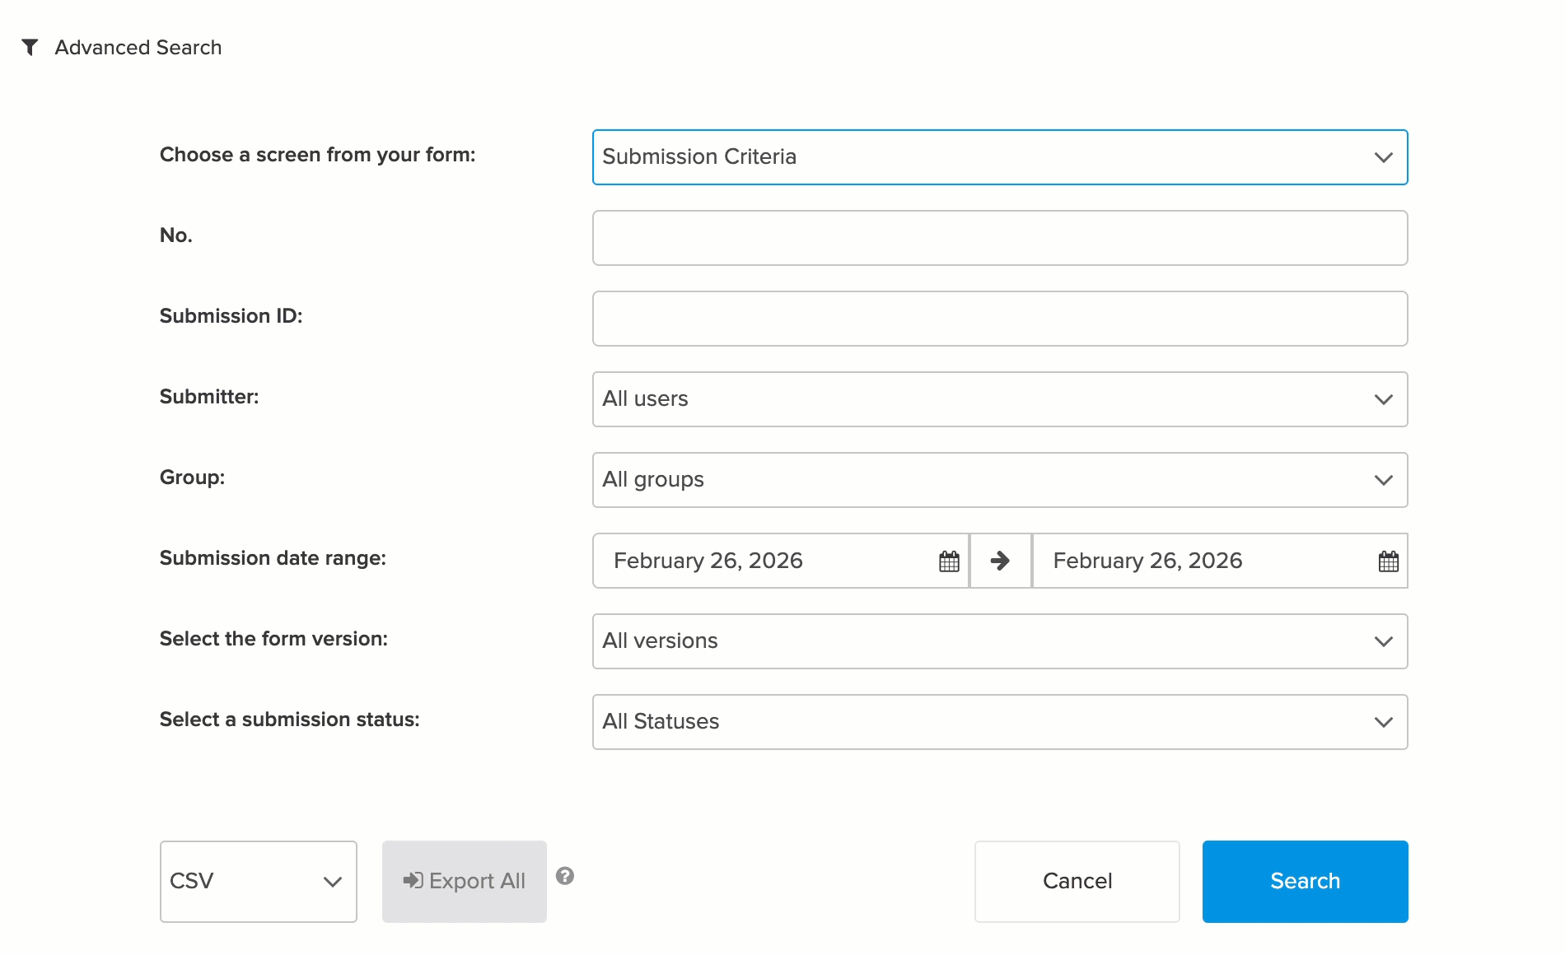Click the chevron on the Group dropdown
This screenshot has width=1565, height=955.
(1383, 481)
